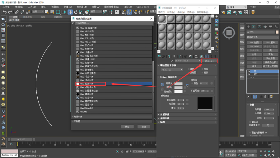Click the 设置关键点 button
This screenshot has height=158, width=280.
[x=230, y=155]
